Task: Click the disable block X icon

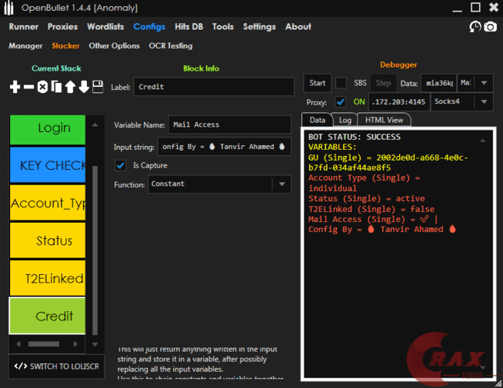Action: [x=43, y=87]
